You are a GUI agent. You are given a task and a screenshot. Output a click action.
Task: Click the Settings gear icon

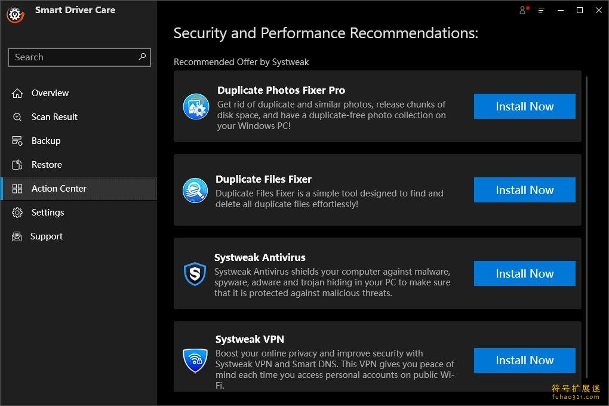point(17,213)
